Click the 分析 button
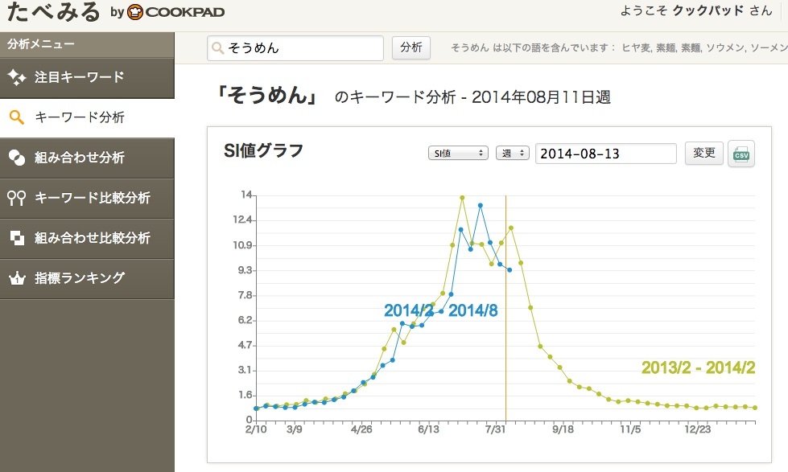This screenshot has height=472, width=788. pos(411,47)
